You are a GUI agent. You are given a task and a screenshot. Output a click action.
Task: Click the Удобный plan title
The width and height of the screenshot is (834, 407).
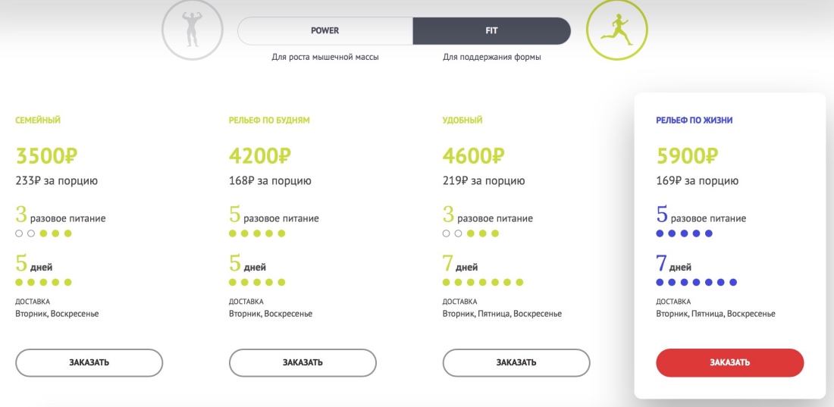click(462, 121)
